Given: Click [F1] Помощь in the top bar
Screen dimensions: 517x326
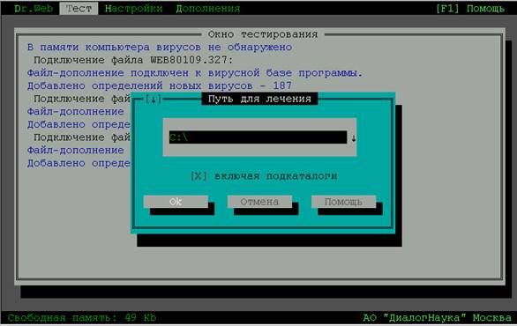Looking at the screenshot, I should (470, 8).
